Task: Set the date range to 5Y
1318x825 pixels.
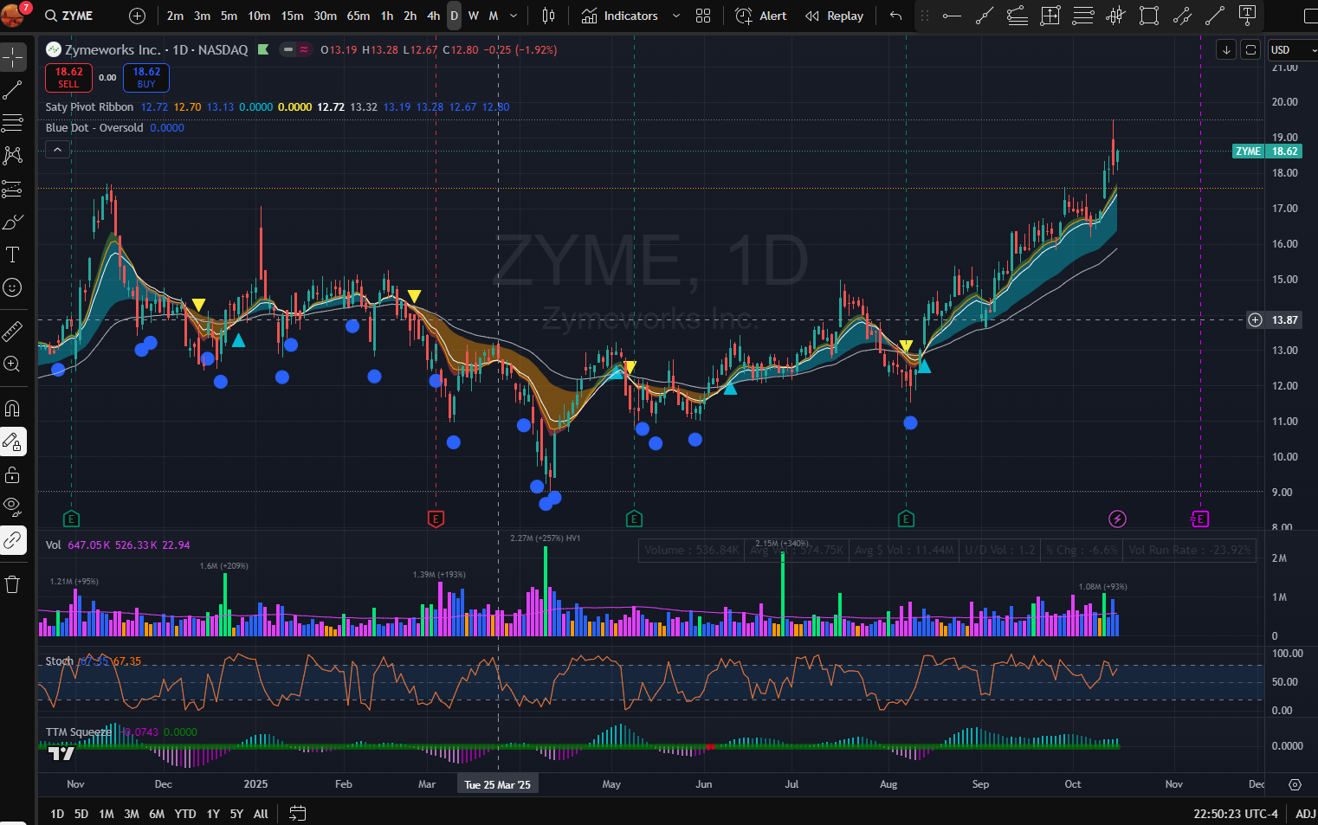Action: [236, 814]
